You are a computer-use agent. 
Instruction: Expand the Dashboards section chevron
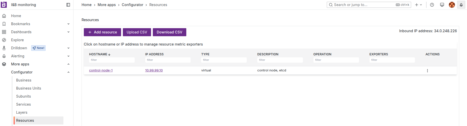click(68, 32)
